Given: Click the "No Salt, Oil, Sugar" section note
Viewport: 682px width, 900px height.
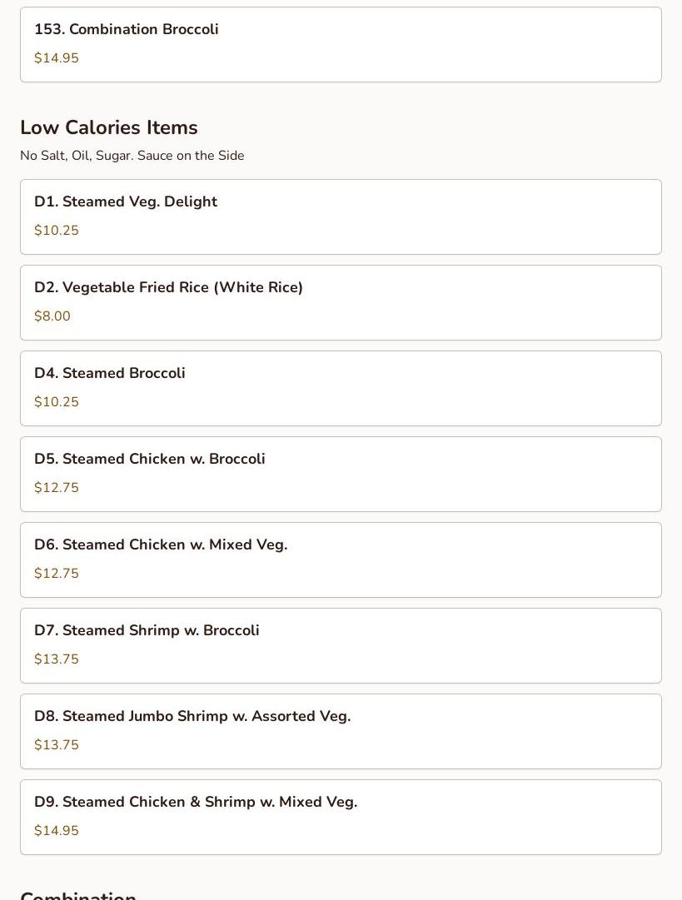Looking at the screenshot, I should [132, 156].
